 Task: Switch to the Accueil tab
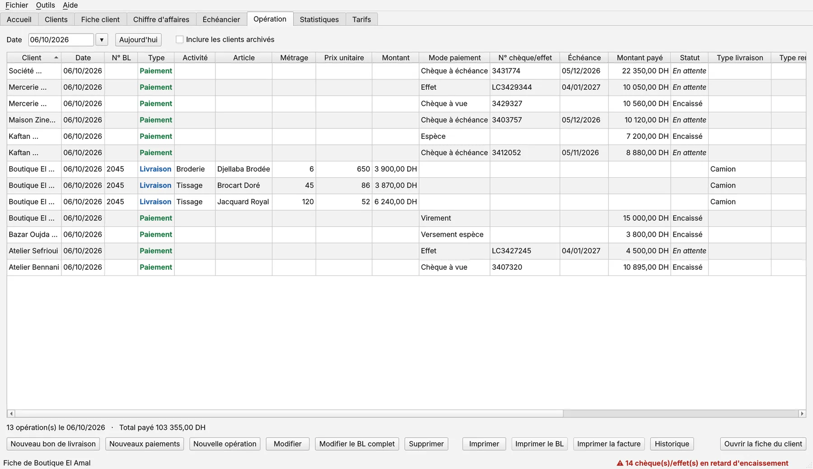point(19,19)
